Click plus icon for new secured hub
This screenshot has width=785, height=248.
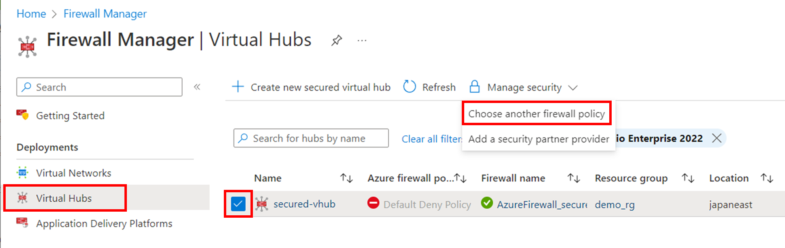click(x=238, y=87)
